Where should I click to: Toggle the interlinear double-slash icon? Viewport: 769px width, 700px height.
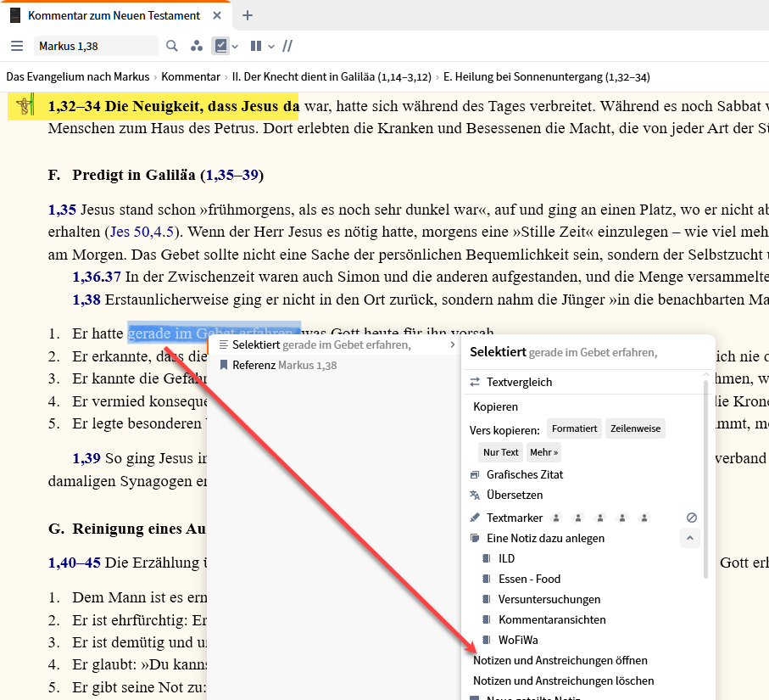[287, 46]
